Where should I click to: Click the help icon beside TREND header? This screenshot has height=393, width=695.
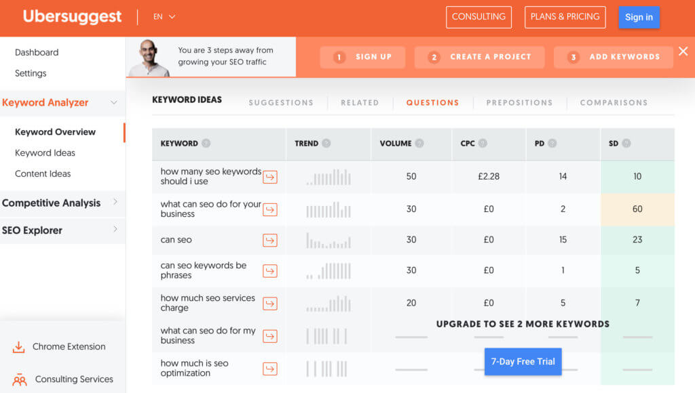click(x=326, y=144)
